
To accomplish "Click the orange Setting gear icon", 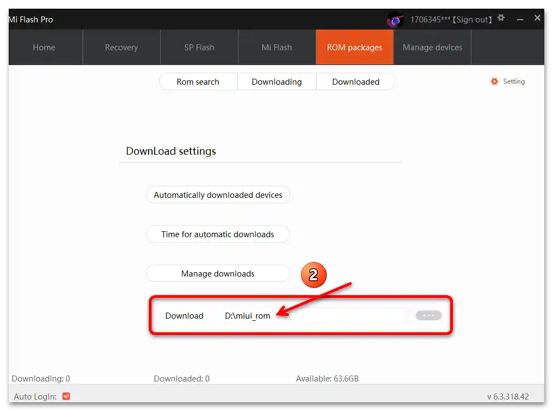I will (x=494, y=81).
